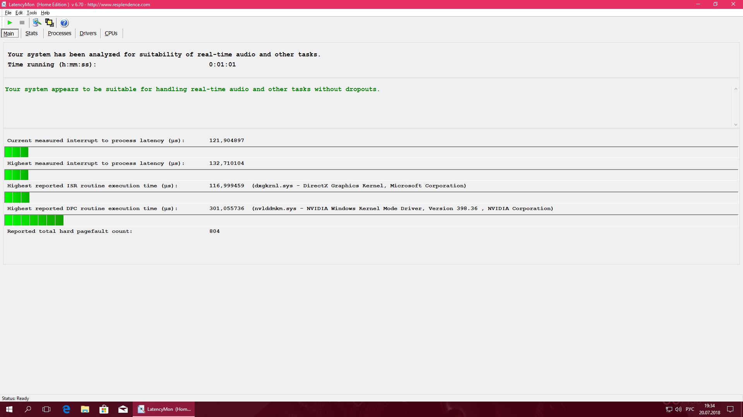Switch to the Processes tab

[59, 33]
